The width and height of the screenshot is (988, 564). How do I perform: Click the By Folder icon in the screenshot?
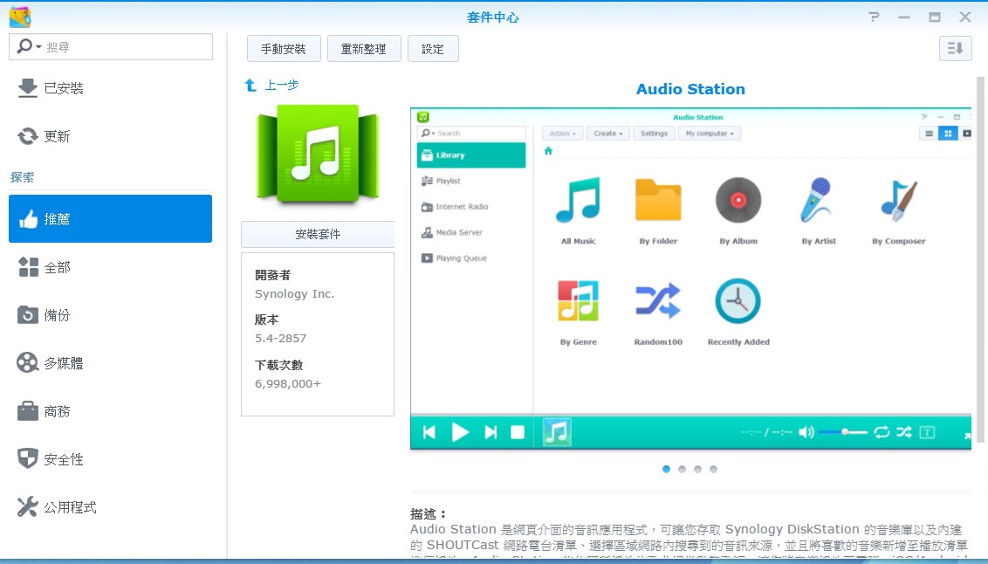658,201
